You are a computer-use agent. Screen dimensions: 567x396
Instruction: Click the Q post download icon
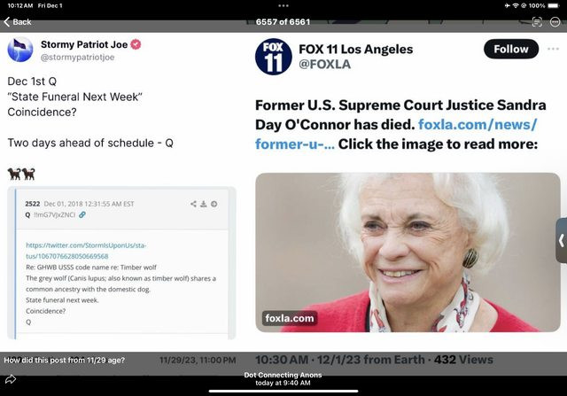(x=204, y=204)
